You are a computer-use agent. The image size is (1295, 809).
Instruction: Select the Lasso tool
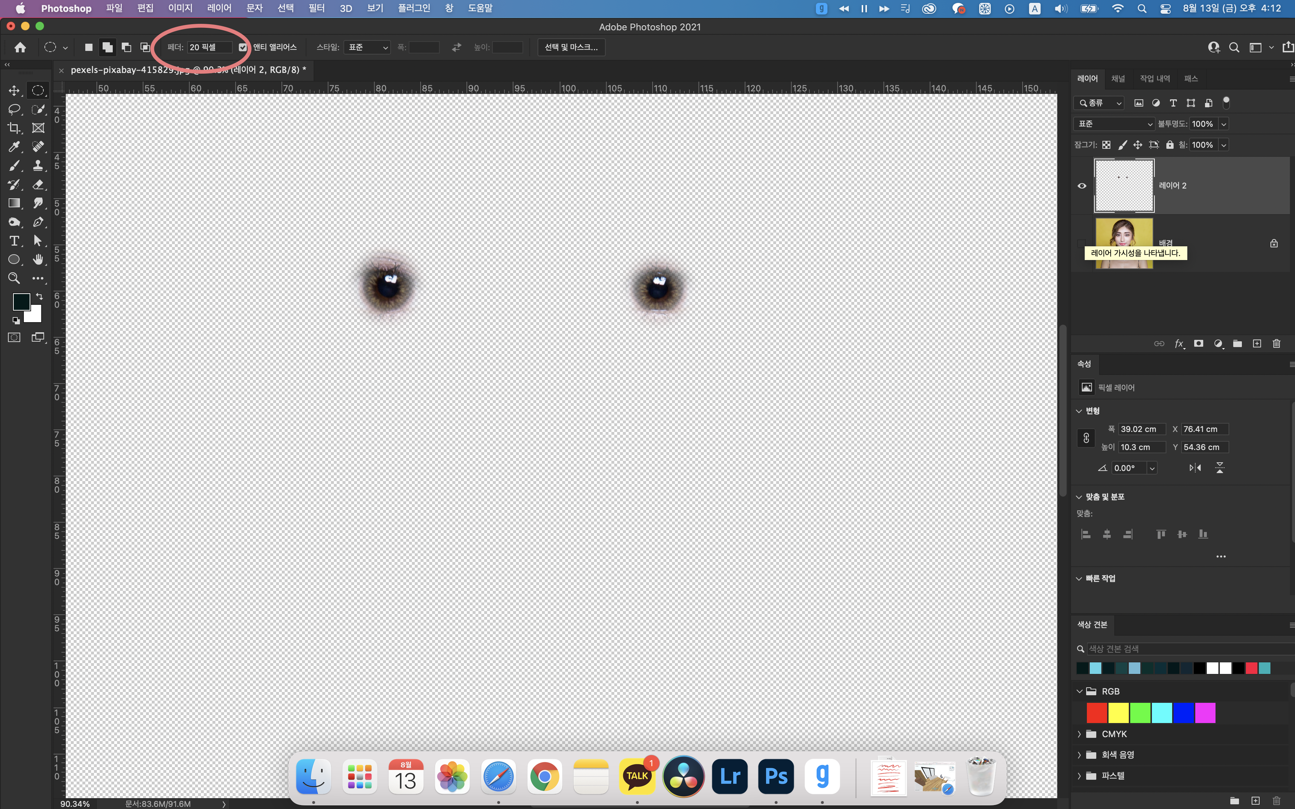click(14, 109)
